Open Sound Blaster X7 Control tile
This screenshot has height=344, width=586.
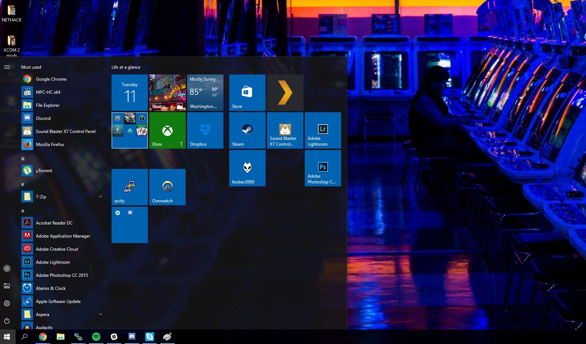point(285,130)
